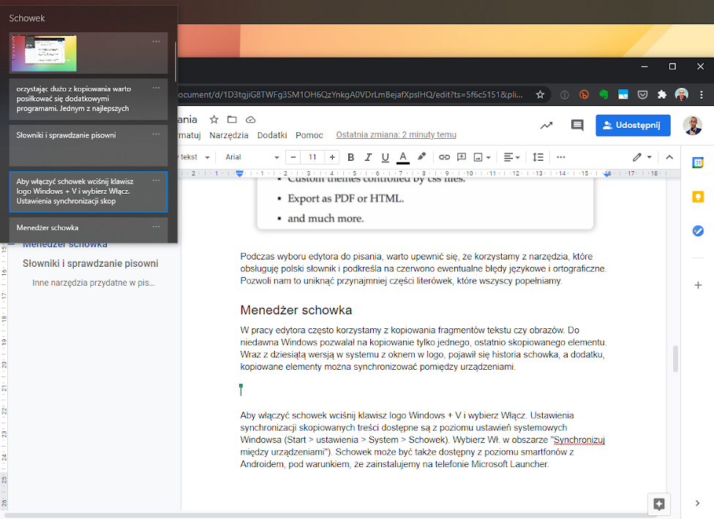The width and height of the screenshot is (714, 519).
Task: Open Google Calendar in the side panel
Action: click(698, 163)
